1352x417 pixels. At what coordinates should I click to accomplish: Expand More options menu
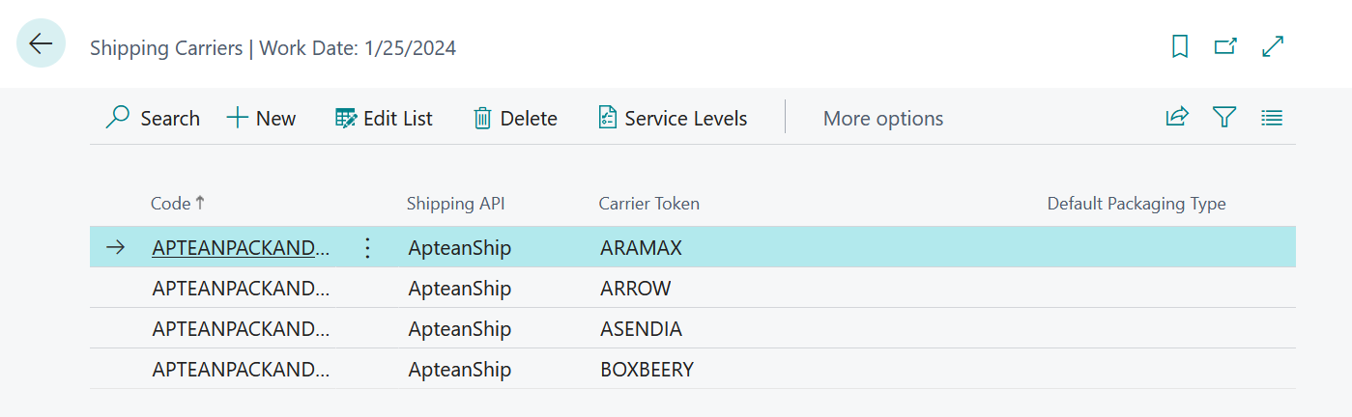(882, 119)
